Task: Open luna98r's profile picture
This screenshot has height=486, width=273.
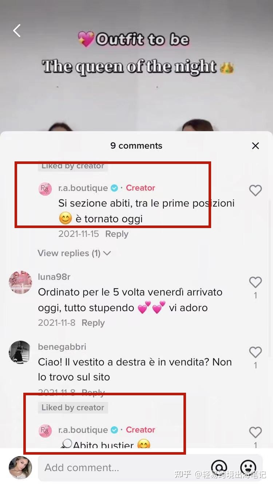Action: tap(20, 282)
